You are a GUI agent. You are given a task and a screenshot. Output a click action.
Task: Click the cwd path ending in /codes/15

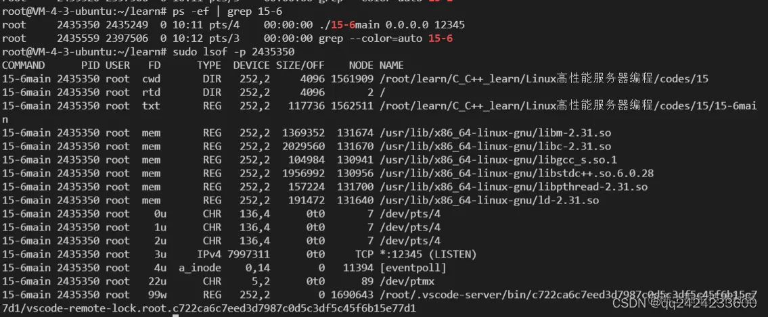coord(544,79)
